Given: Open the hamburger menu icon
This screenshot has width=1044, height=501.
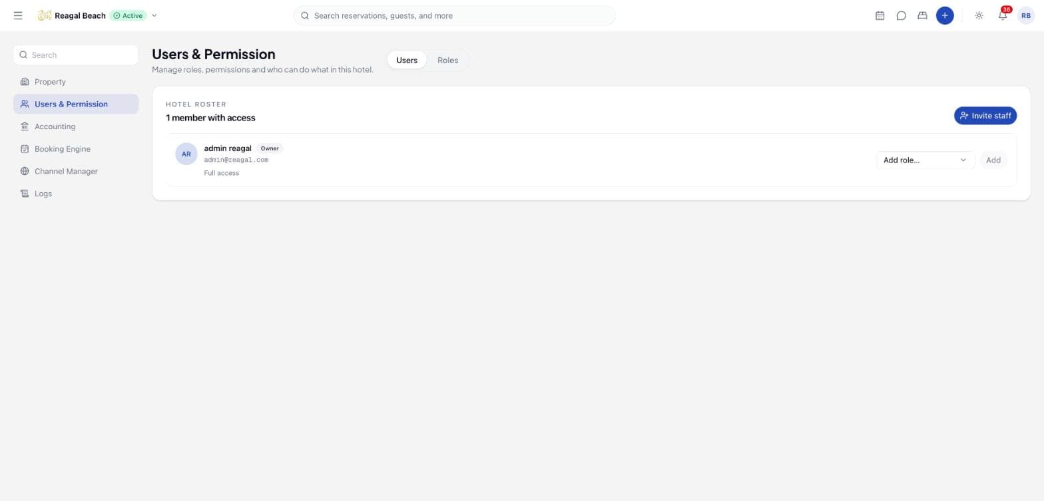Looking at the screenshot, I should click(18, 15).
